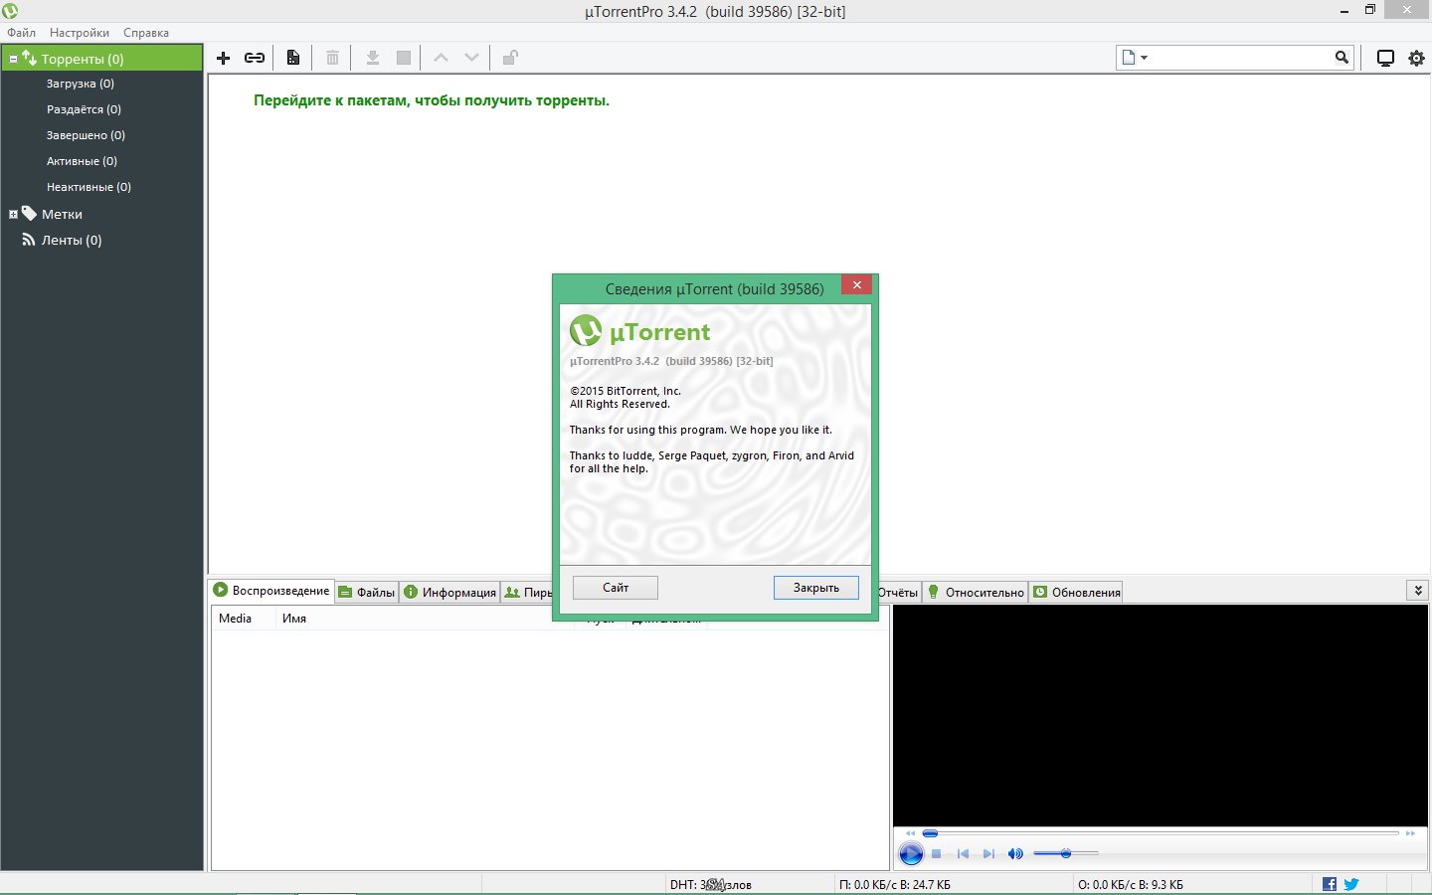Click the green packages link text
The height and width of the screenshot is (895, 1432).
pyautogui.click(x=432, y=100)
